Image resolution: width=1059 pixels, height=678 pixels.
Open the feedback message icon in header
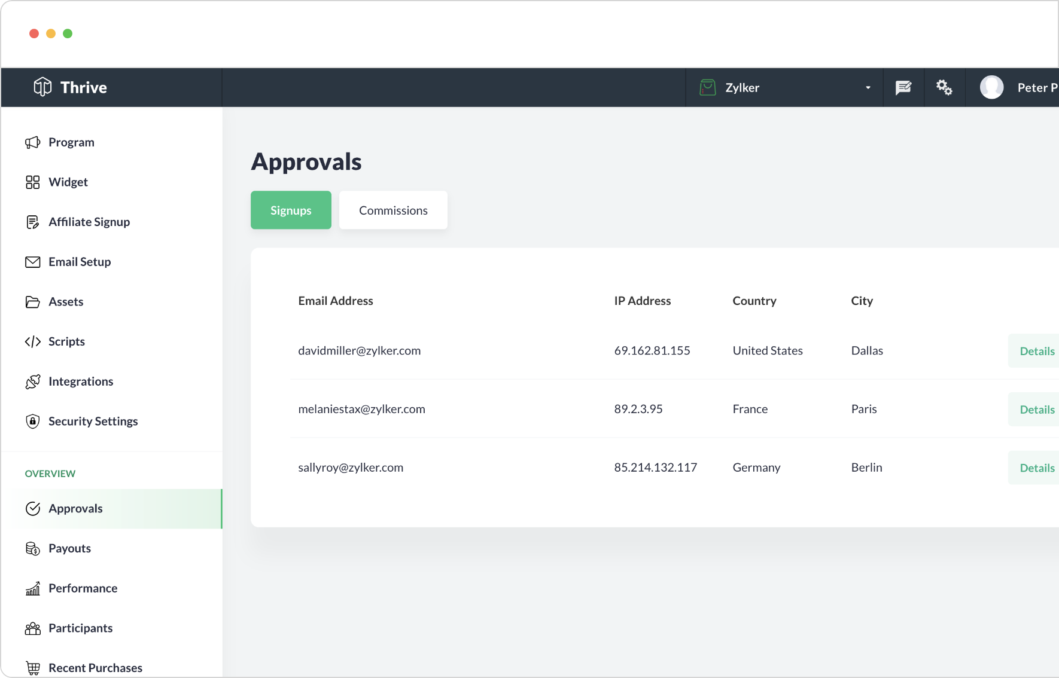pos(903,87)
